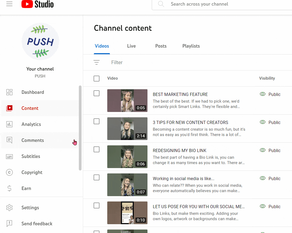Image resolution: width=292 pixels, height=233 pixels.
Task: Open the thumbnail for LET US POSE FOR YOU
Action: pyautogui.click(x=127, y=213)
